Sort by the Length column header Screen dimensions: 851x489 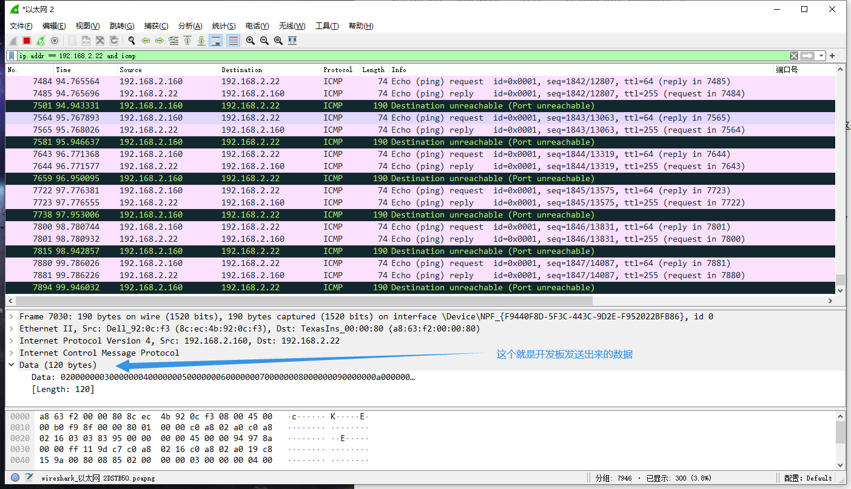point(374,70)
